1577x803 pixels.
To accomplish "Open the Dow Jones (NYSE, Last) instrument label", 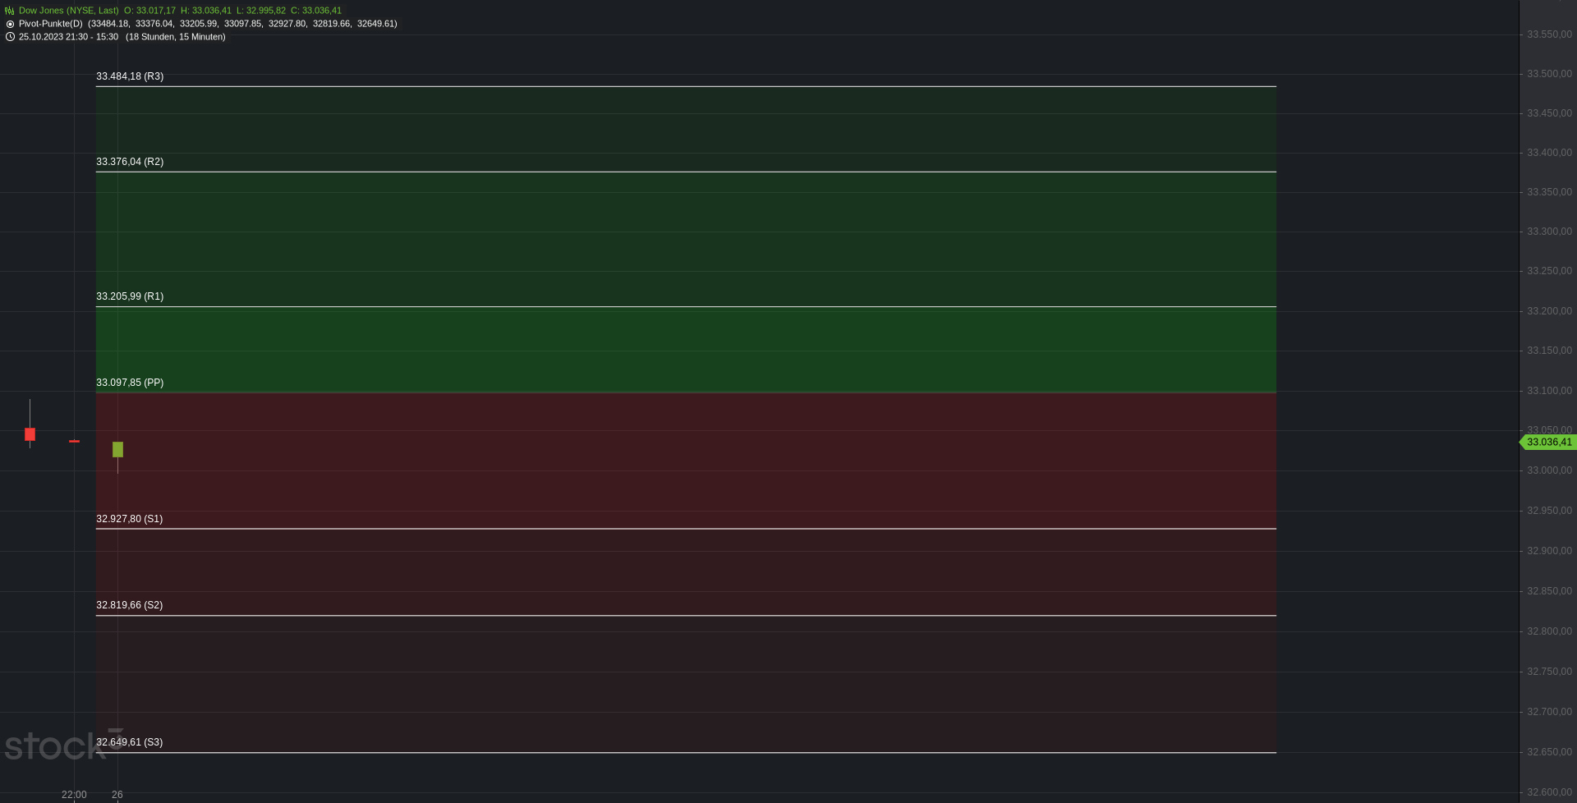I will 68,11.
